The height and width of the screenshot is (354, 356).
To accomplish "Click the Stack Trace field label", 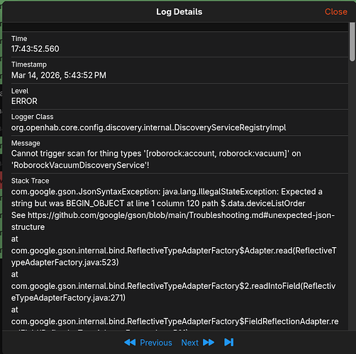I will tap(30, 181).
